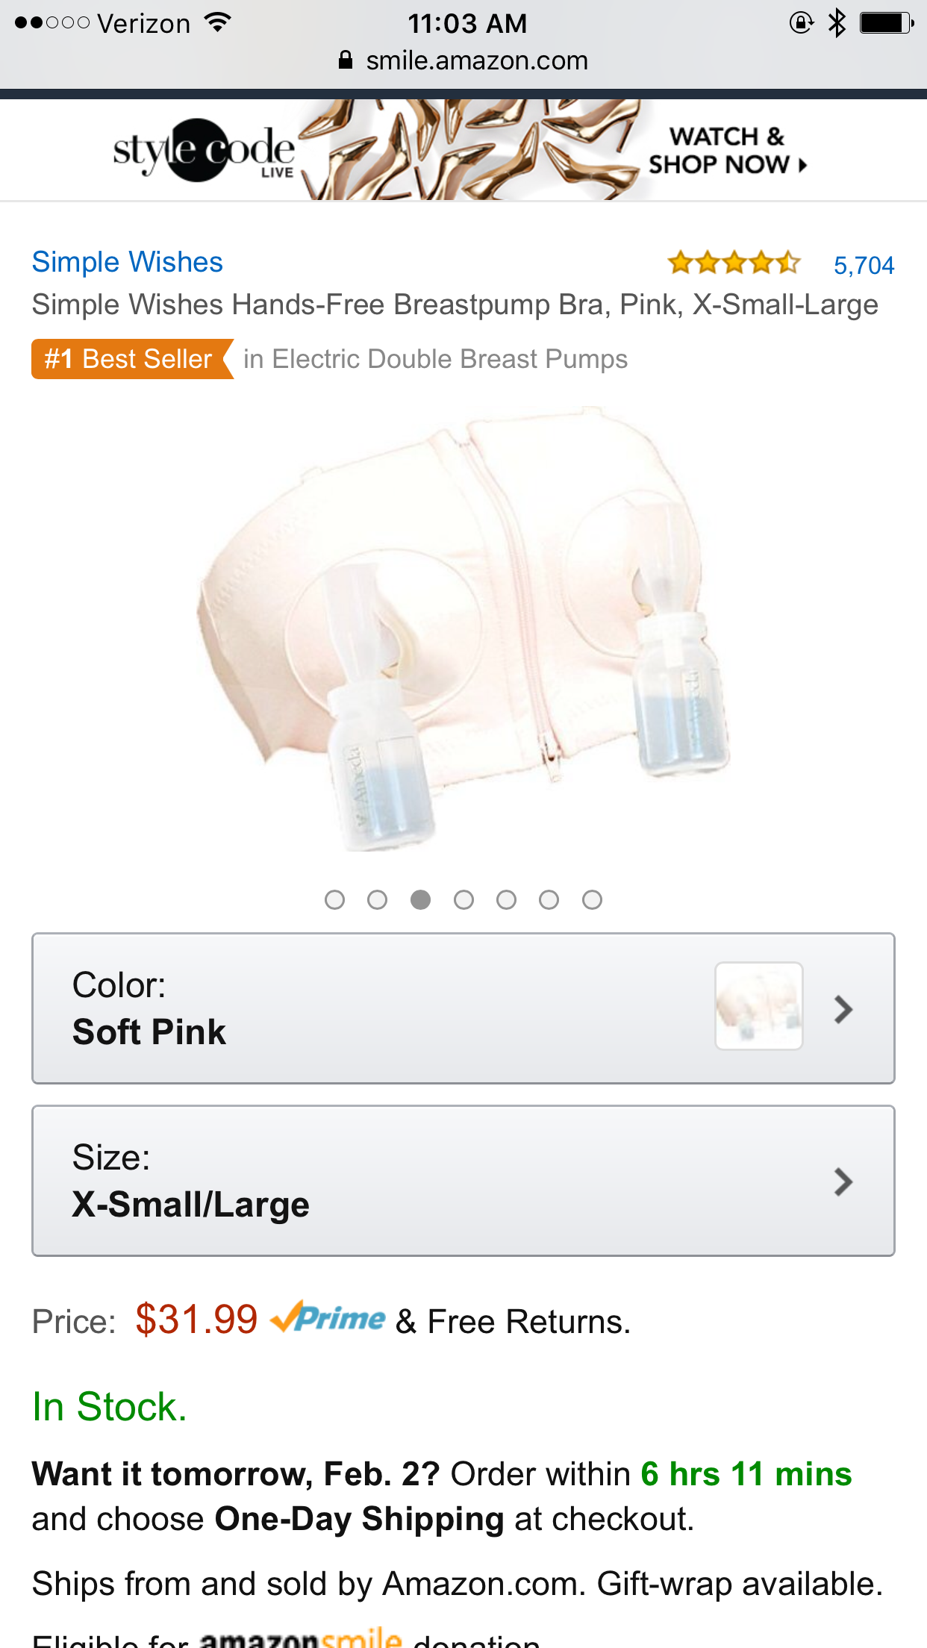The height and width of the screenshot is (1648, 927).
Task: Select the fourth image carousel dot
Action: [463, 900]
